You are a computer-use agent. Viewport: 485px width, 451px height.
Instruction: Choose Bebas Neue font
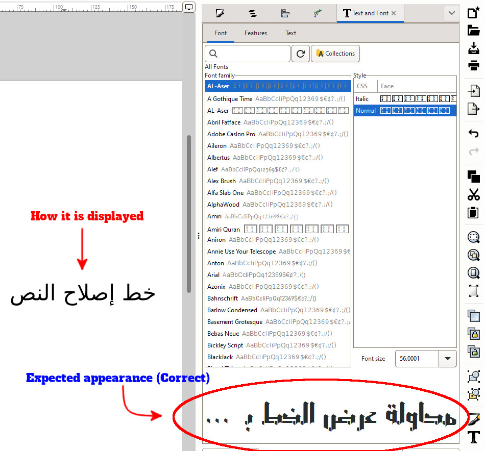pos(278,334)
